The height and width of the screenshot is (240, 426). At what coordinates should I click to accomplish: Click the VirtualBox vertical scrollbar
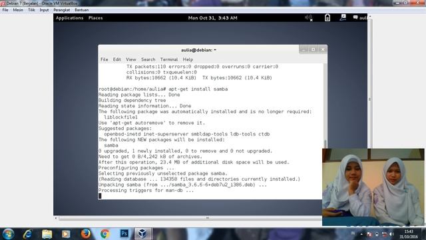(x=369, y=99)
